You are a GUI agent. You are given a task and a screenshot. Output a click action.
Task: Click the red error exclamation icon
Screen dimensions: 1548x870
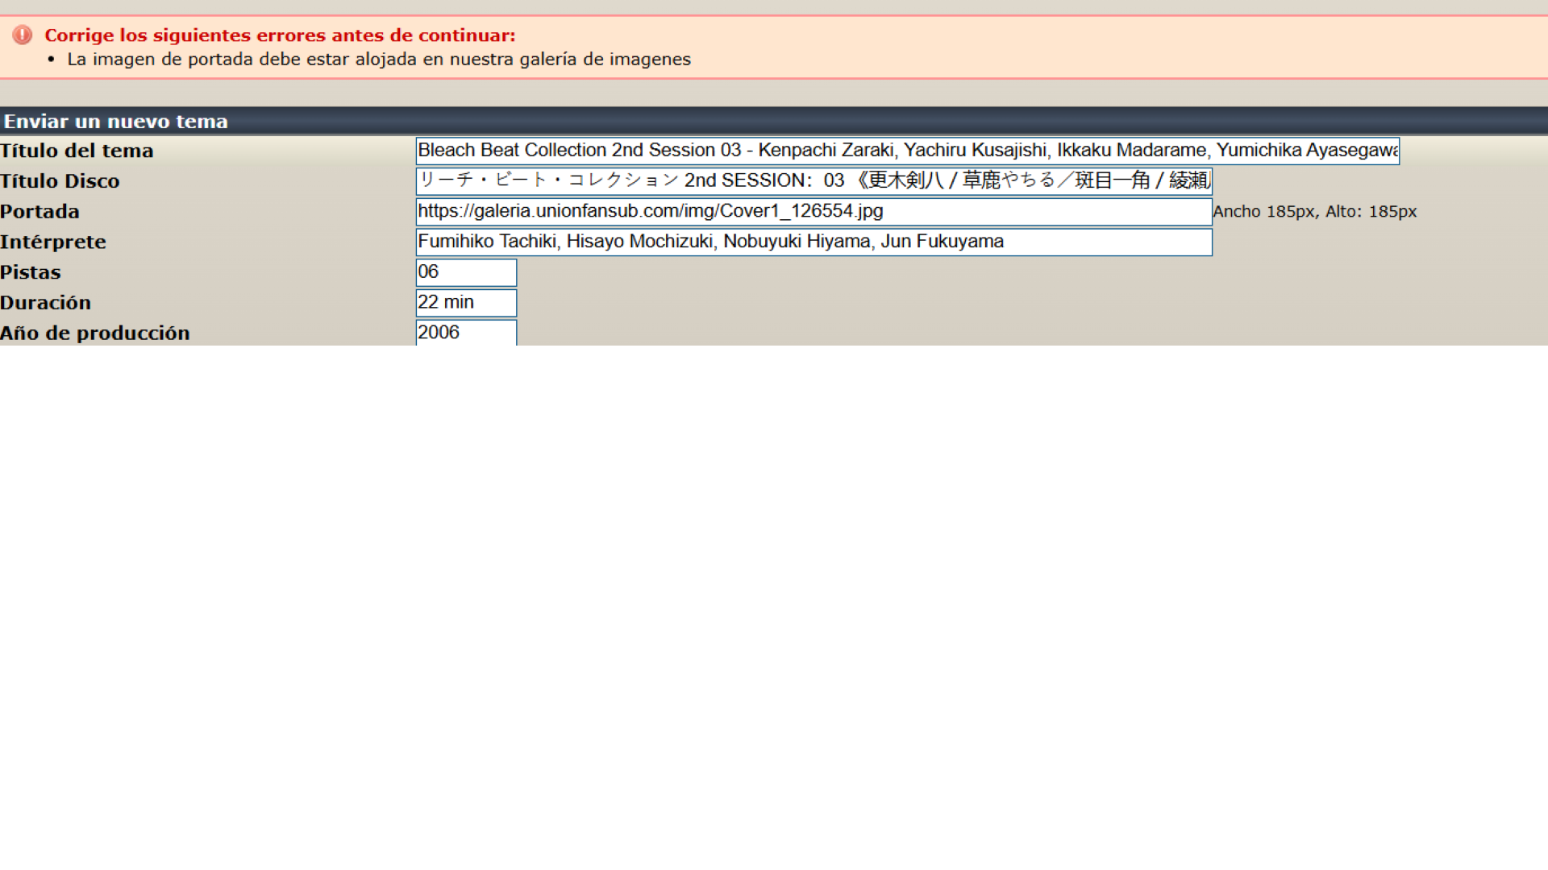[x=23, y=35]
